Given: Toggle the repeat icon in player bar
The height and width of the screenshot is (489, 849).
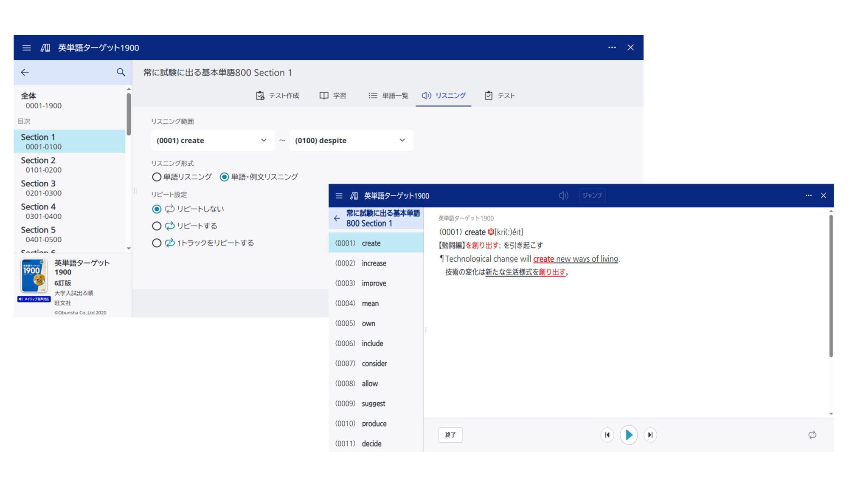Looking at the screenshot, I should [812, 435].
